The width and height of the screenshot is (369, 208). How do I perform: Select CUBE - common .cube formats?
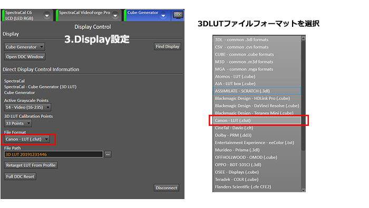coord(257,54)
